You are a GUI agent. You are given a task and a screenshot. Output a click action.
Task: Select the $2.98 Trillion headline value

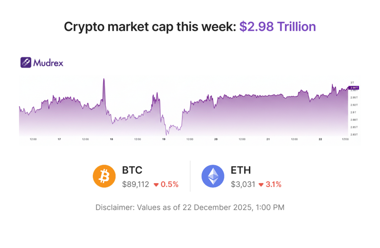point(277,27)
